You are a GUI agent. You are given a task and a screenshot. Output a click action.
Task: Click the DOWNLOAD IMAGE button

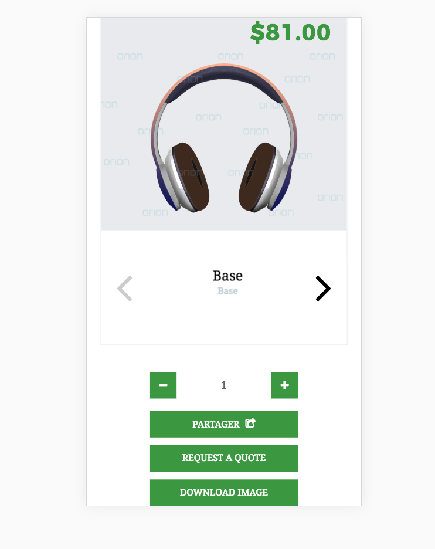point(224,492)
